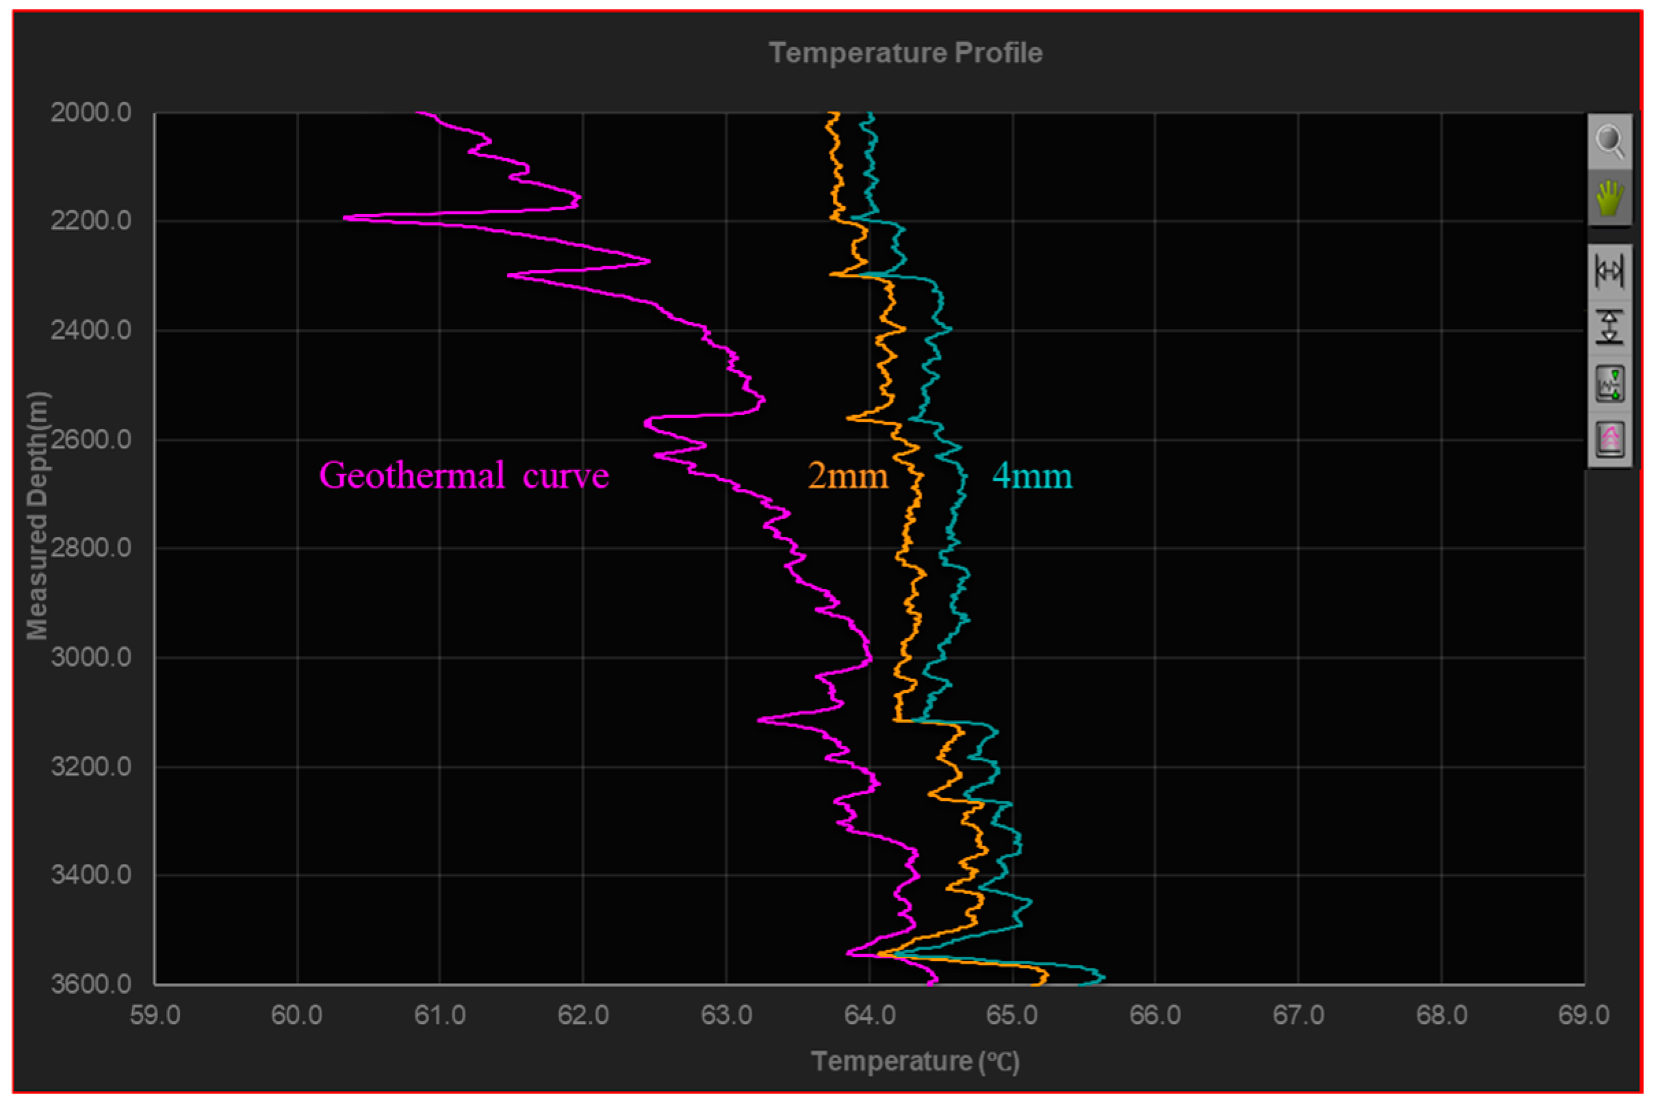Click the 64.0 temperature tick label
This screenshot has width=1654, height=1108.
coord(869,1016)
